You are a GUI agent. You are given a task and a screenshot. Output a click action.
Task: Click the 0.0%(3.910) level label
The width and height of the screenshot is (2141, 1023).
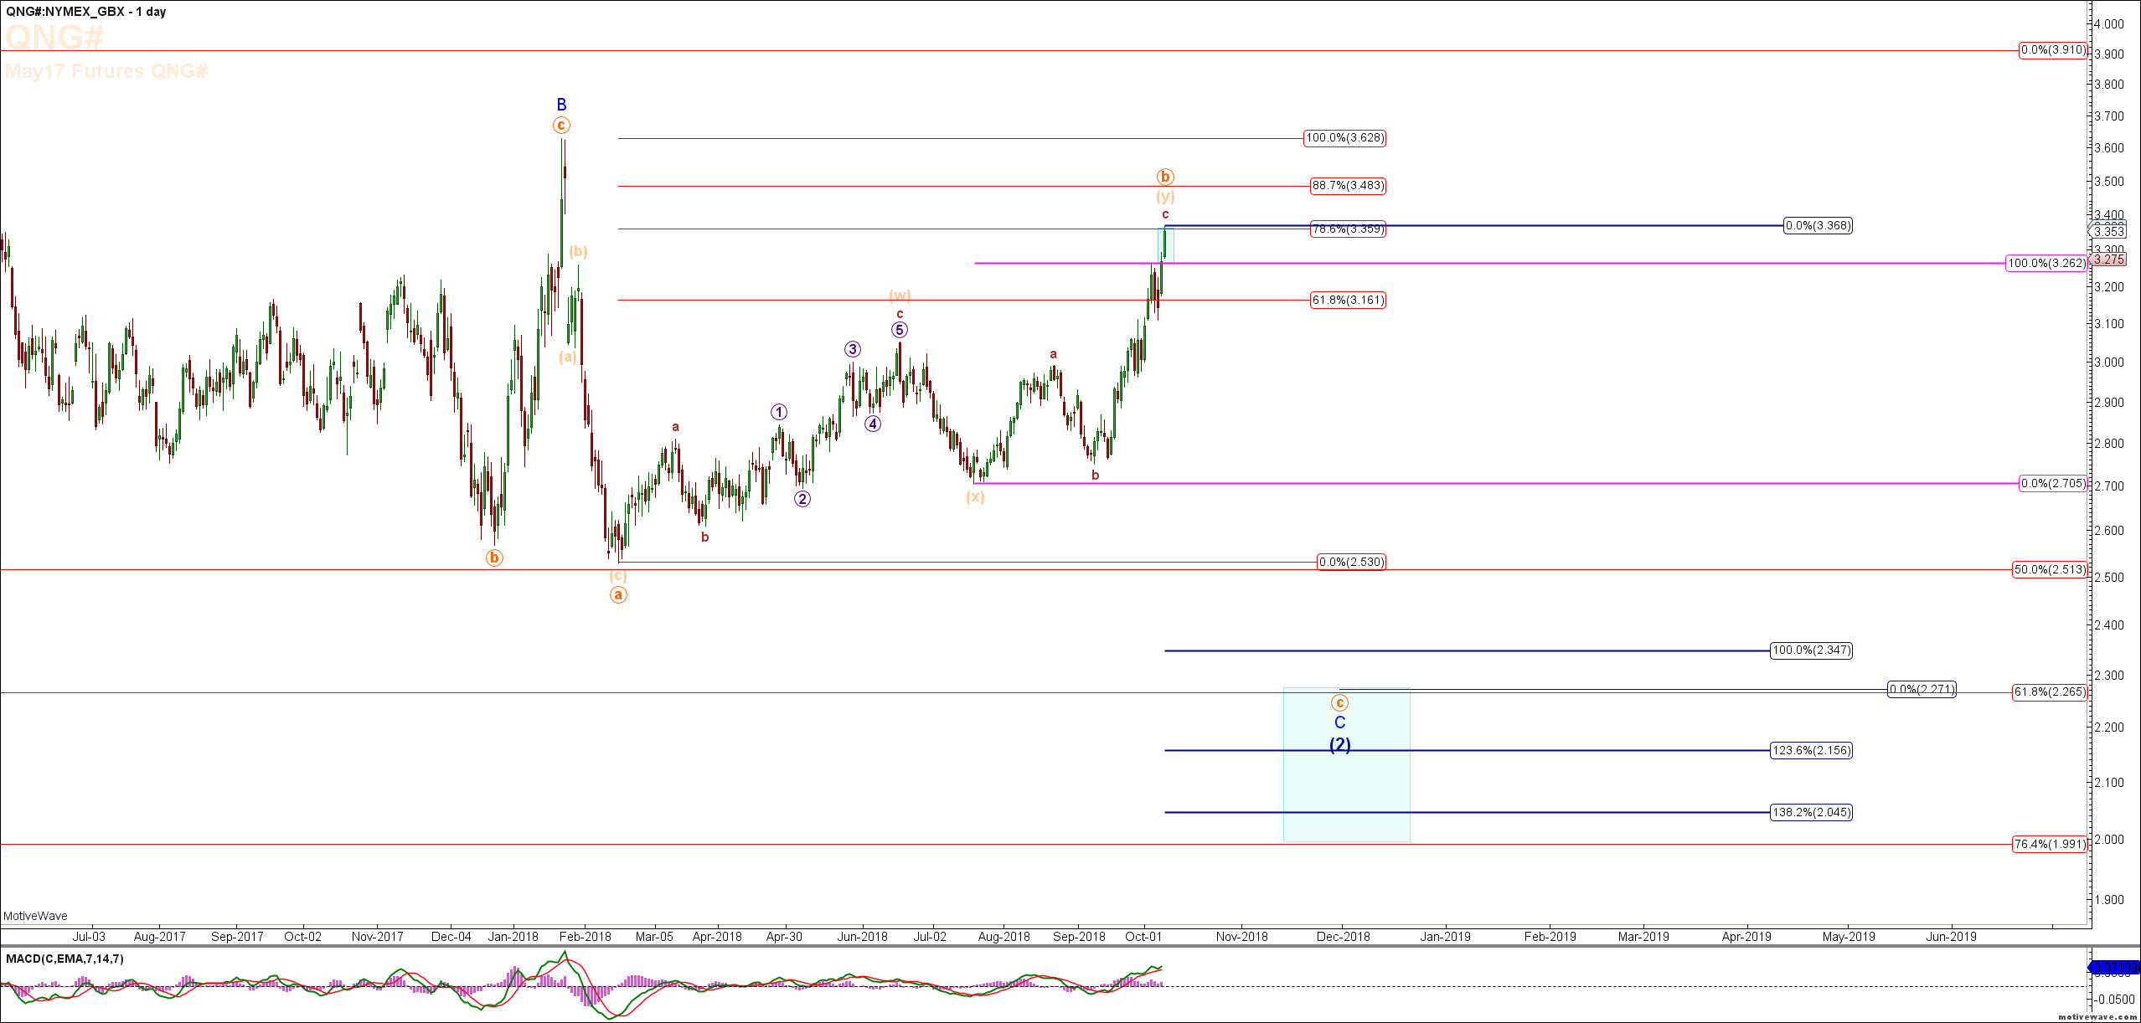tap(2052, 50)
